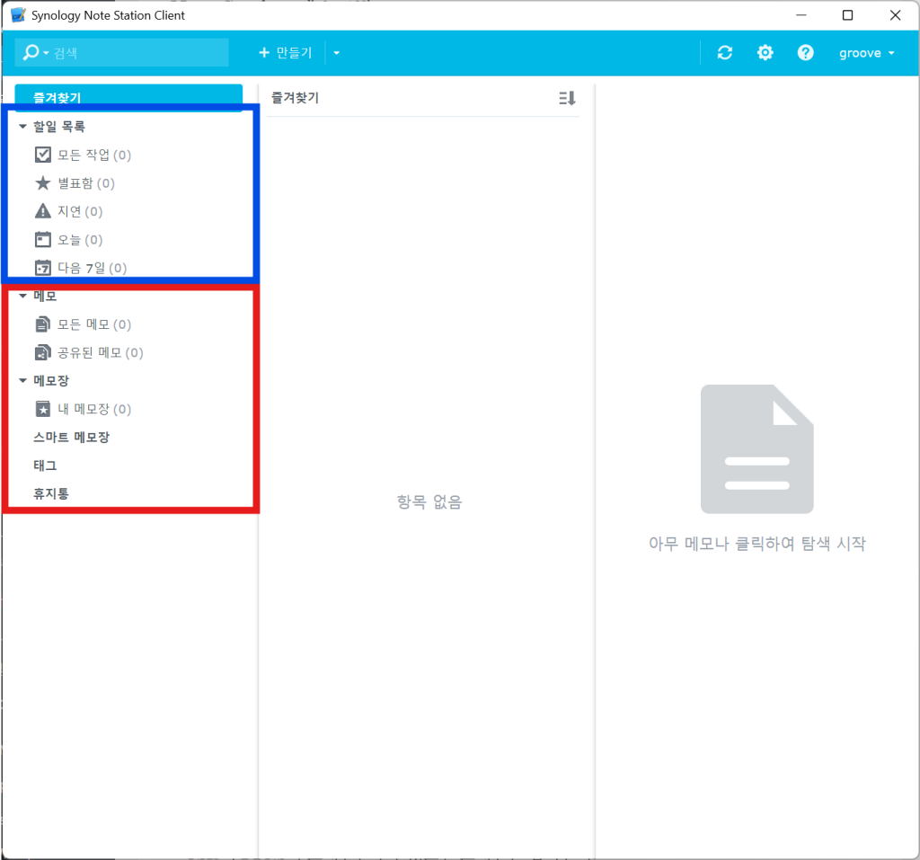Maximize the Note Station window
Screen dimensions: 920x860
click(847, 14)
